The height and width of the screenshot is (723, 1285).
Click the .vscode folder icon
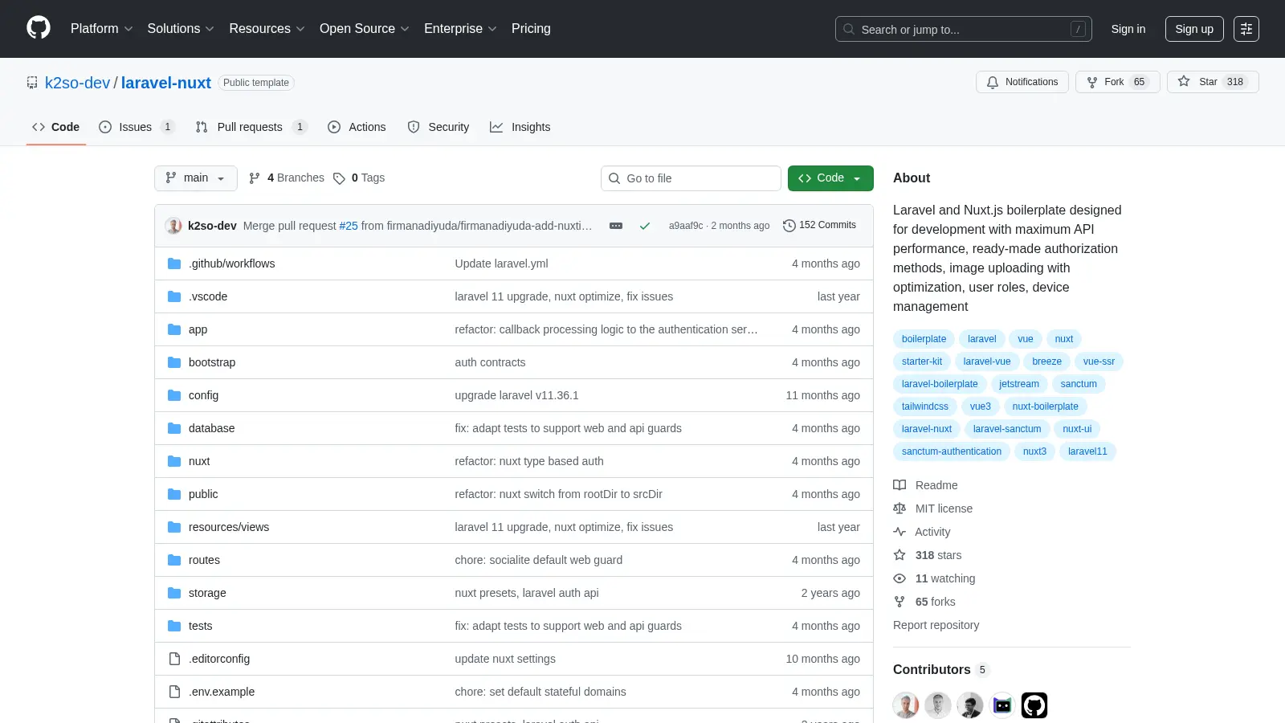pyautogui.click(x=174, y=296)
